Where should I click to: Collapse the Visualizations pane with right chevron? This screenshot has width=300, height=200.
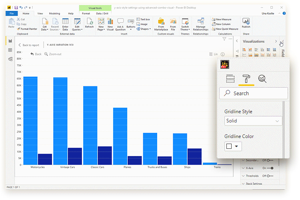click(x=276, y=41)
